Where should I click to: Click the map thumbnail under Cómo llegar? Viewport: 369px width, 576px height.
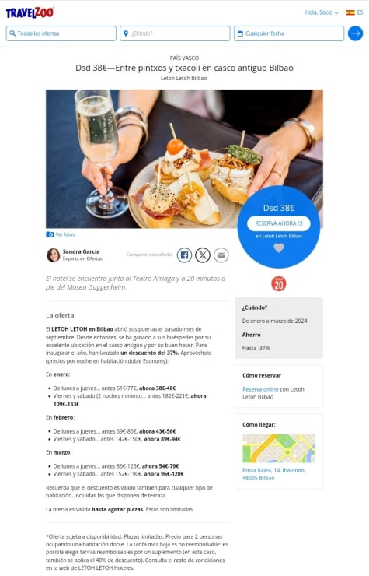(279, 448)
